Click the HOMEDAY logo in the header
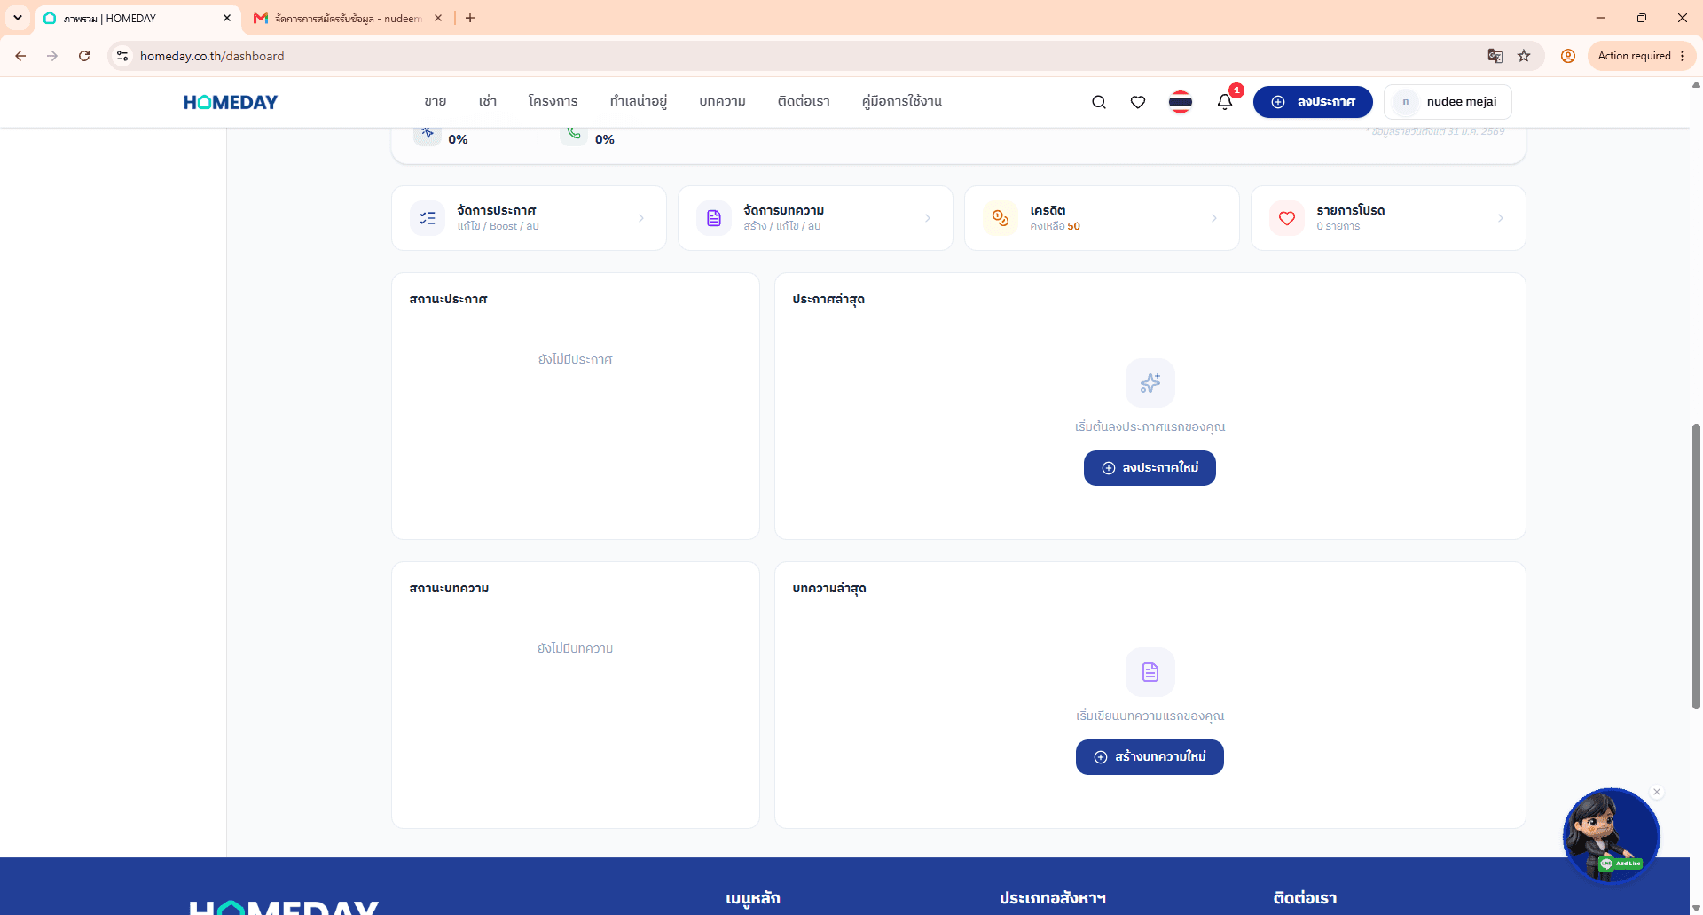This screenshot has height=915, width=1703. tap(231, 102)
